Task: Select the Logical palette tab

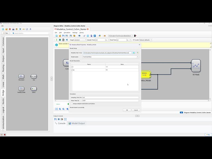Action: click(x=3, y=110)
